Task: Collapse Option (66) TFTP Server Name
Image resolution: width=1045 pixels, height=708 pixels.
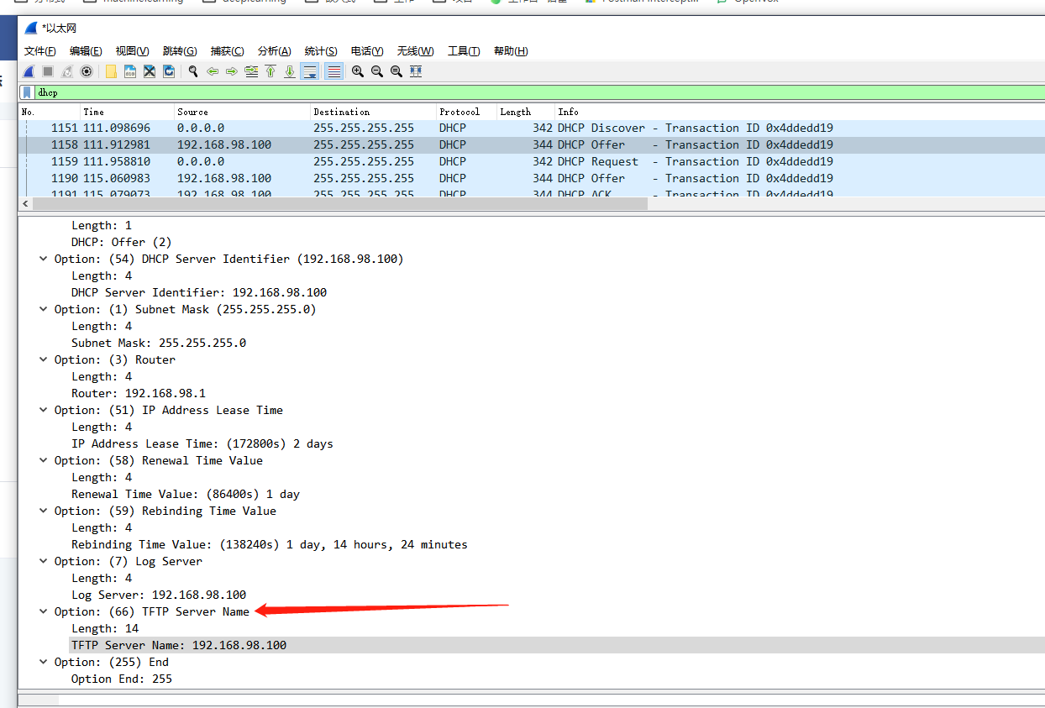Action: point(43,611)
